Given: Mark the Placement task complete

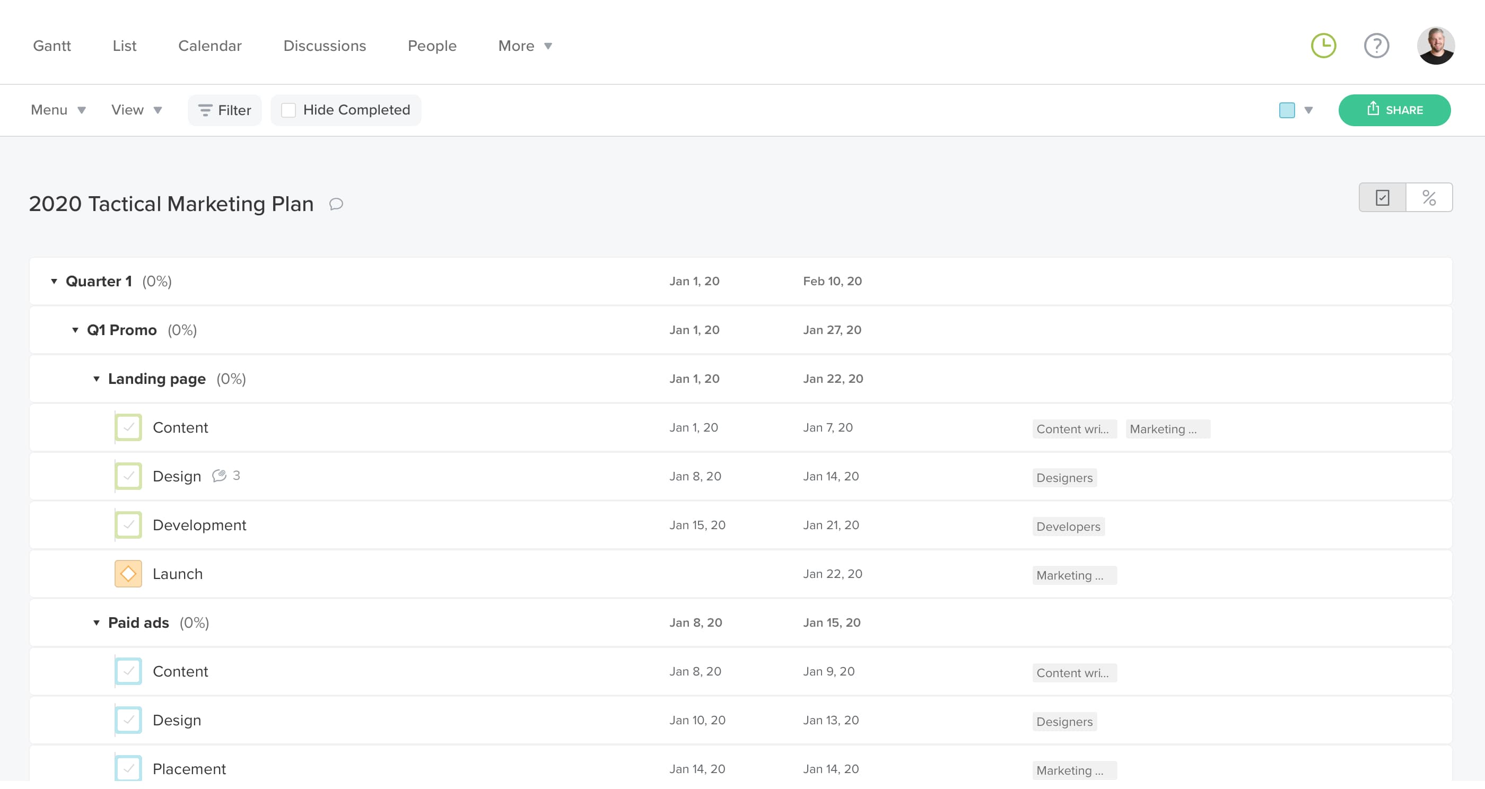Looking at the screenshot, I should (128, 768).
